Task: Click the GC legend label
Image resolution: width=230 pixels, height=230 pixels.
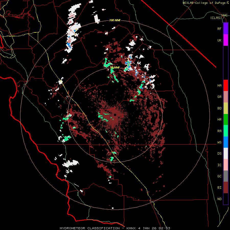Action: click(x=219, y=176)
